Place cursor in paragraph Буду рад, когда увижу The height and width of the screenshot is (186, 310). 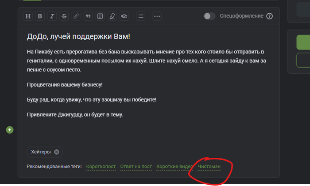(x=92, y=99)
